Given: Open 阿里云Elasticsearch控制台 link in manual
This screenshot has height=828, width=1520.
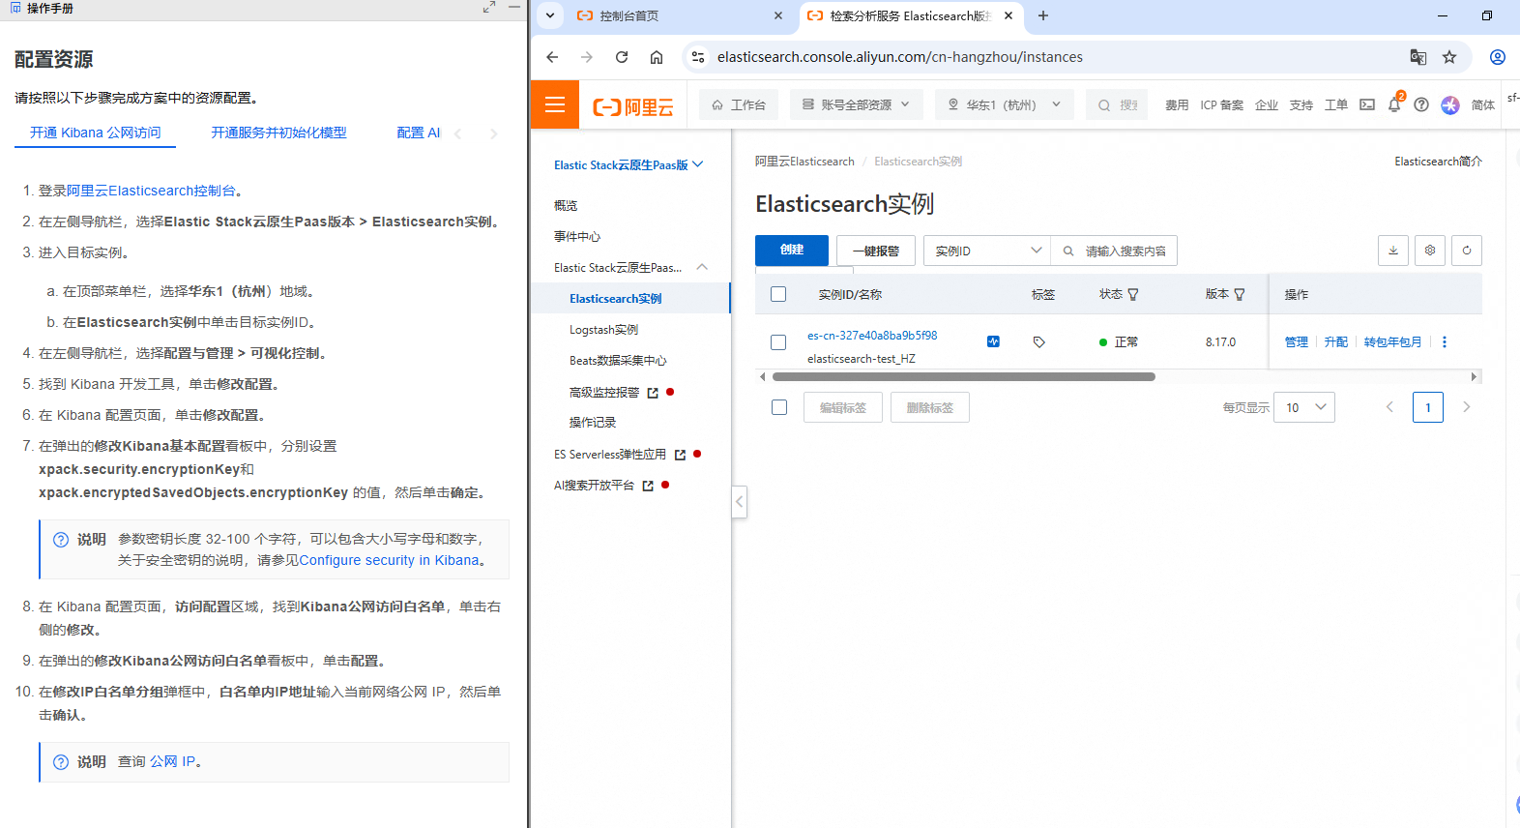Looking at the screenshot, I should click(151, 191).
